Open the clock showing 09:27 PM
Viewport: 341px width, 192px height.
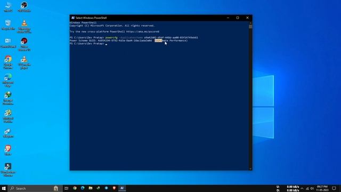pyautogui.click(x=322, y=188)
